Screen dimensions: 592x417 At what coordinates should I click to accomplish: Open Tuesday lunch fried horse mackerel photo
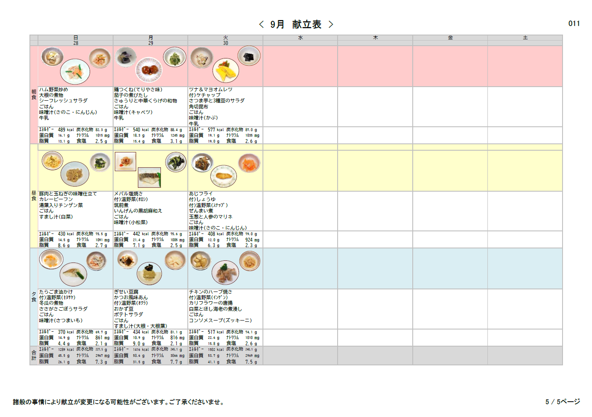coord(224,176)
